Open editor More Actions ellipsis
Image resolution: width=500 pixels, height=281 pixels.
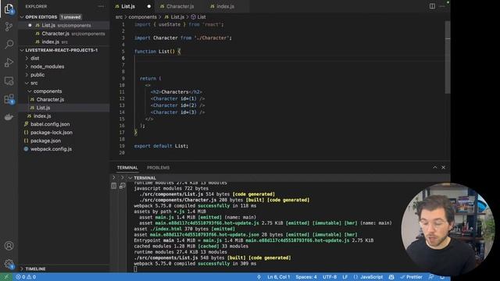[x=441, y=6]
